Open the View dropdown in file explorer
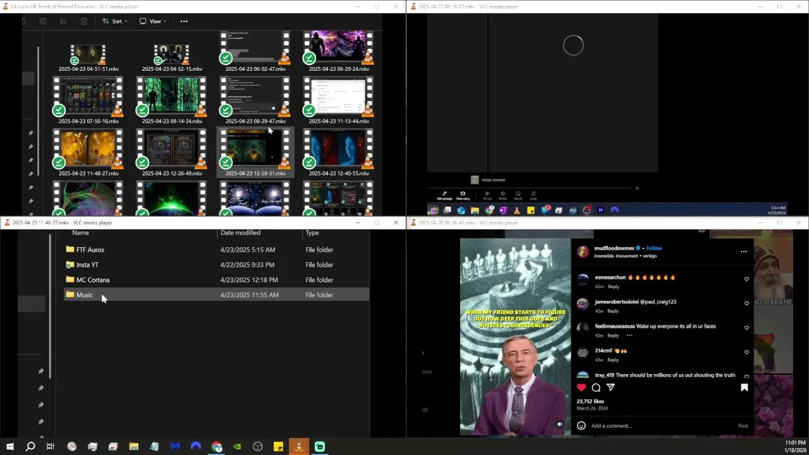Viewport: 809px width, 455px height. pyautogui.click(x=153, y=21)
